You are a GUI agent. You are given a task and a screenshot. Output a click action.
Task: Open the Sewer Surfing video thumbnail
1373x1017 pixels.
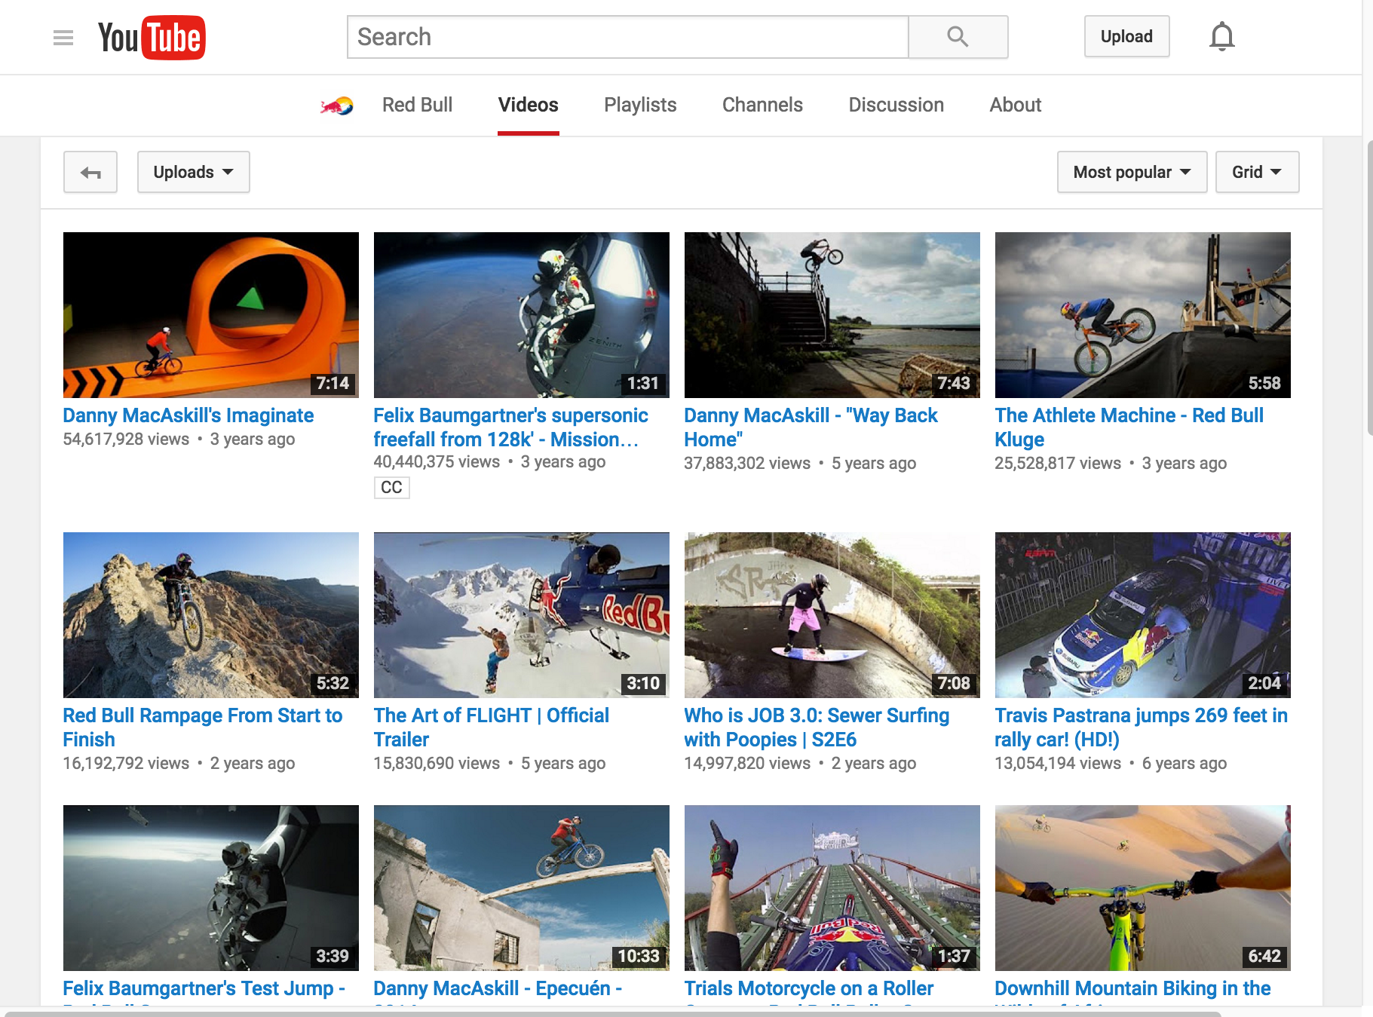pos(832,615)
